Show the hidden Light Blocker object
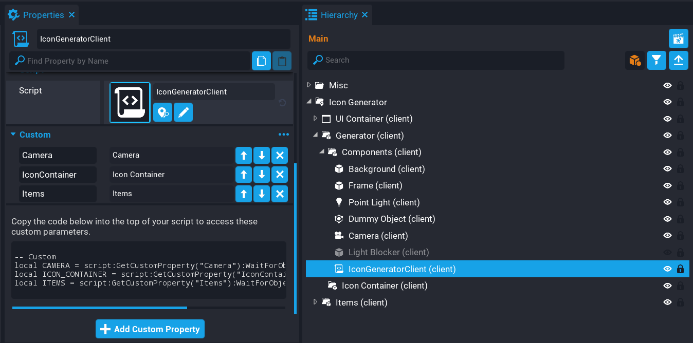Image resolution: width=693 pixels, height=343 pixels. click(667, 252)
